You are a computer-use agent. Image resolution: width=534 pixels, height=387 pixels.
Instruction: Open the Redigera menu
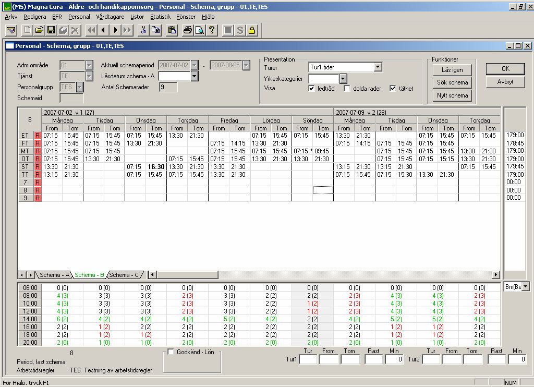click(x=34, y=17)
